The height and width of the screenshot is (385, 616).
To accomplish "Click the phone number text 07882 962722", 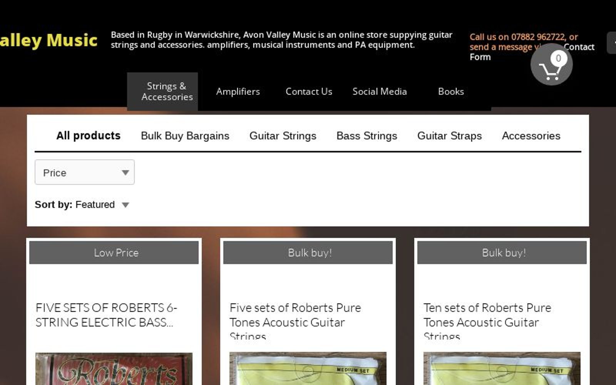I will pyautogui.click(x=538, y=37).
